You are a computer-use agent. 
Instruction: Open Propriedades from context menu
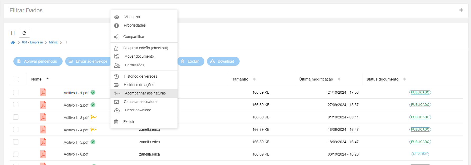tap(144, 25)
